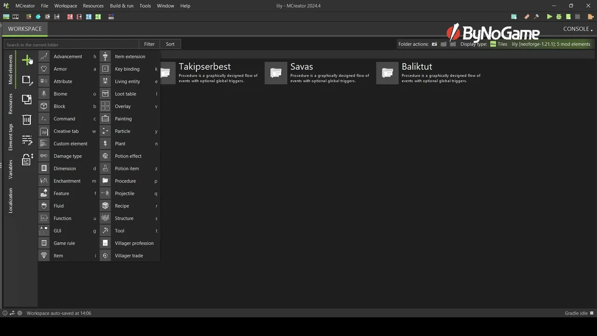The height and width of the screenshot is (336, 597).
Task: Open the Tools menu
Action: (x=145, y=6)
